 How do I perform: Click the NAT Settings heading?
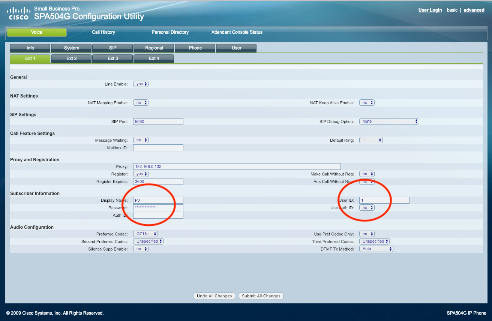(24, 96)
